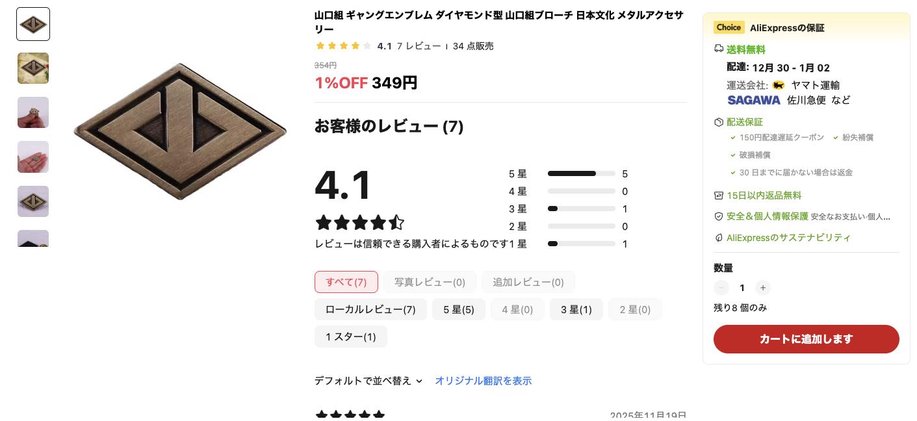Click the 5 星 rating progress bar
The width and height of the screenshot is (917, 421).
pyautogui.click(x=581, y=174)
